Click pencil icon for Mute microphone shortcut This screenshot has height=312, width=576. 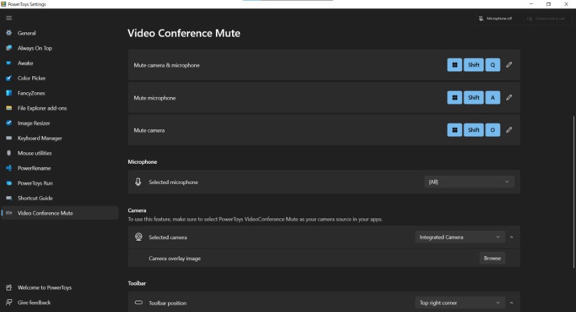click(509, 98)
